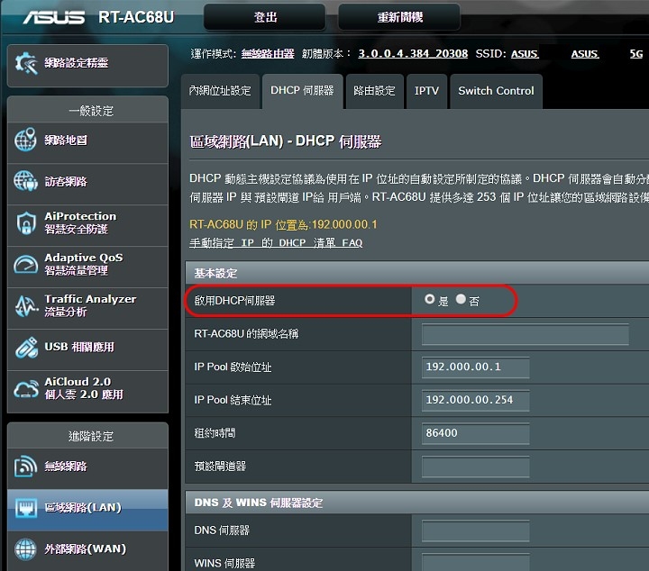Click the RT-AC68U model name
649x571 pixels.
136,17
